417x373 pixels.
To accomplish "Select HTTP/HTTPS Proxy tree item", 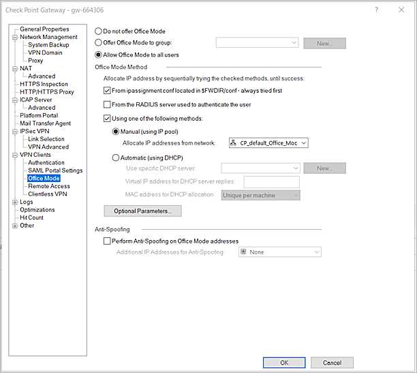I will (x=47, y=92).
